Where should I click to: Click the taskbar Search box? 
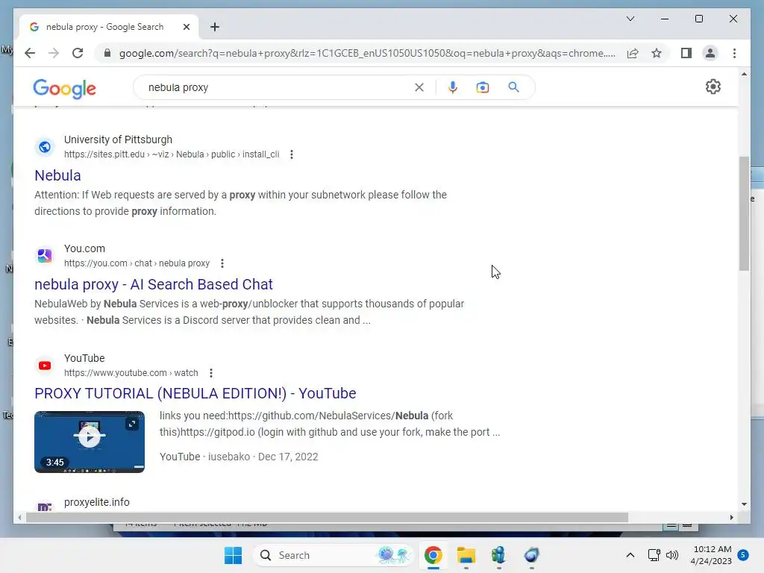[334, 555]
